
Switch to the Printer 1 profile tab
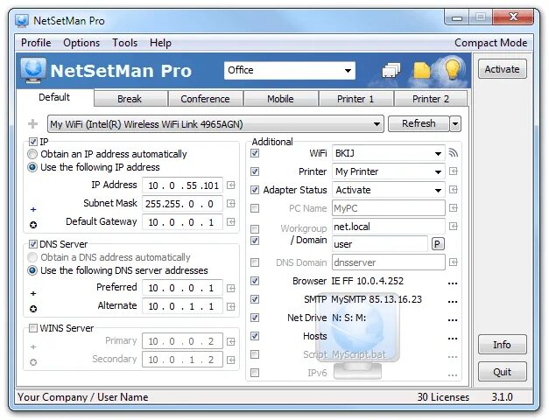coord(355,99)
